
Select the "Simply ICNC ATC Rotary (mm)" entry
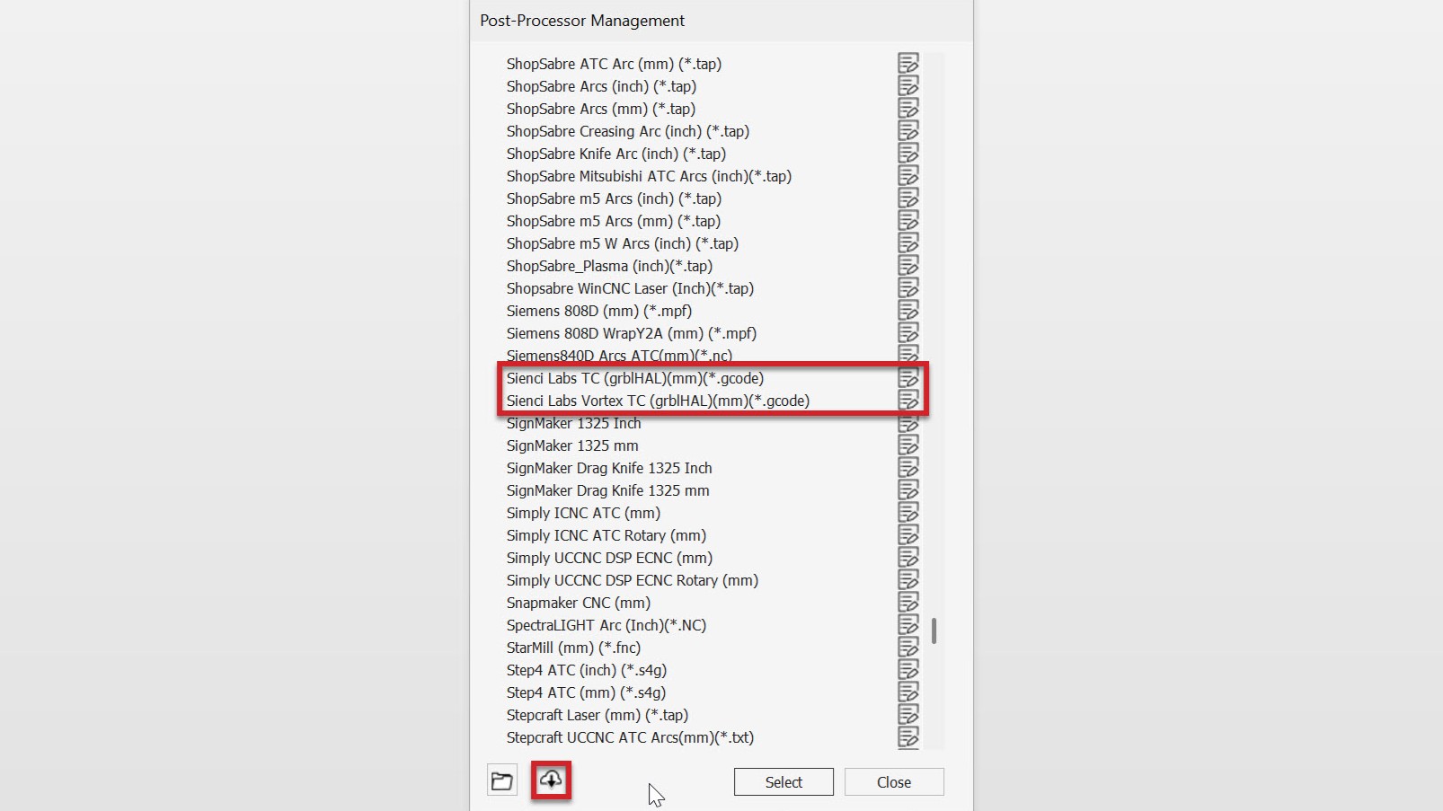[x=606, y=535]
